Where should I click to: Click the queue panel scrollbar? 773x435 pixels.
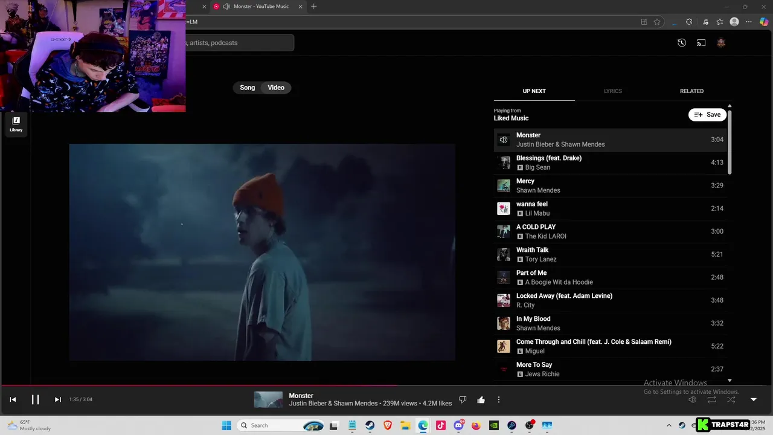(x=730, y=142)
